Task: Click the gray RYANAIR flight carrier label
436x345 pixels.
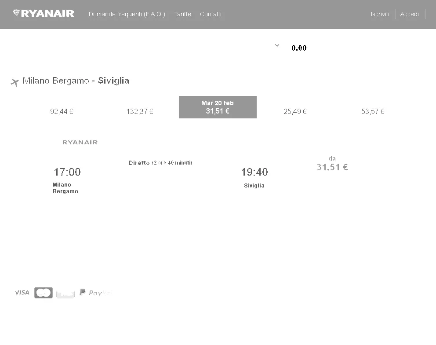Action: tap(80, 142)
